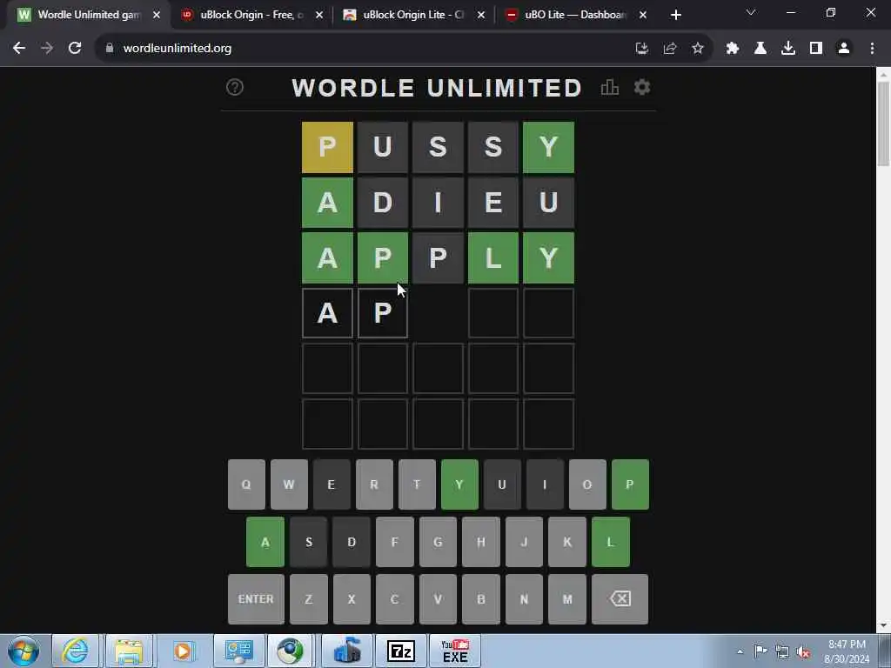Click the share page icon
The height and width of the screenshot is (668, 891).
tap(670, 49)
